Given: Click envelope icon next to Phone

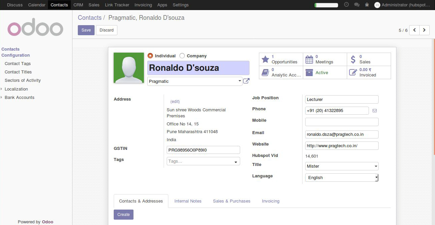Looking at the screenshot, I should [x=375, y=110].
